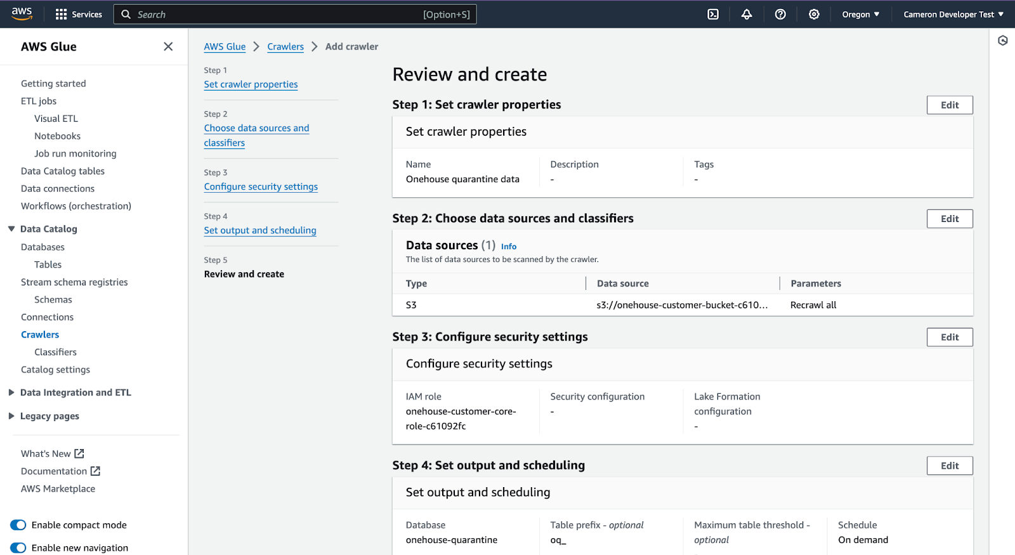This screenshot has height=555, width=1015.
Task: Go to Visual ETL
Action: coord(56,119)
